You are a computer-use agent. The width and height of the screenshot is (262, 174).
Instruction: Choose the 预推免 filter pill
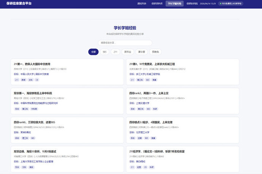156,52
